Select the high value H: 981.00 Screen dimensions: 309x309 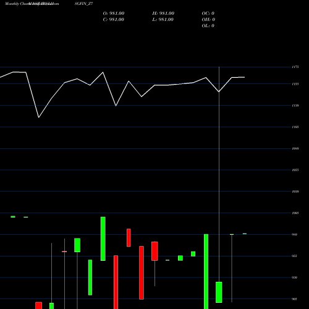(x=163, y=14)
